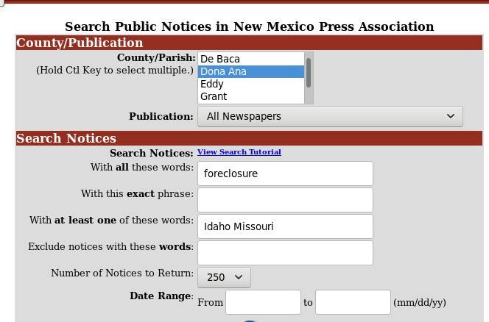Click the Date Range 'to' field
The width and height of the screenshot is (489, 322).
coord(352,302)
